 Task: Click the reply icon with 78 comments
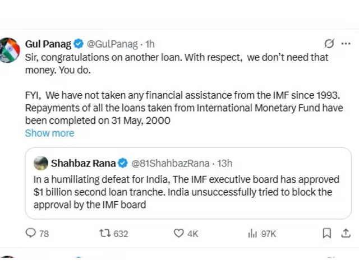[31, 233]
